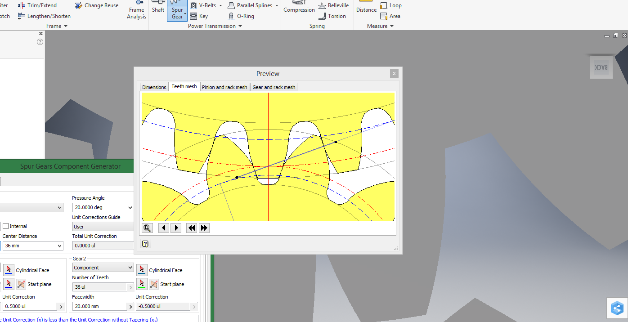This screenshot has height=322, width=628.
Task: Click the preview zoom magnifier button
Action: click(x=147, y=228)
